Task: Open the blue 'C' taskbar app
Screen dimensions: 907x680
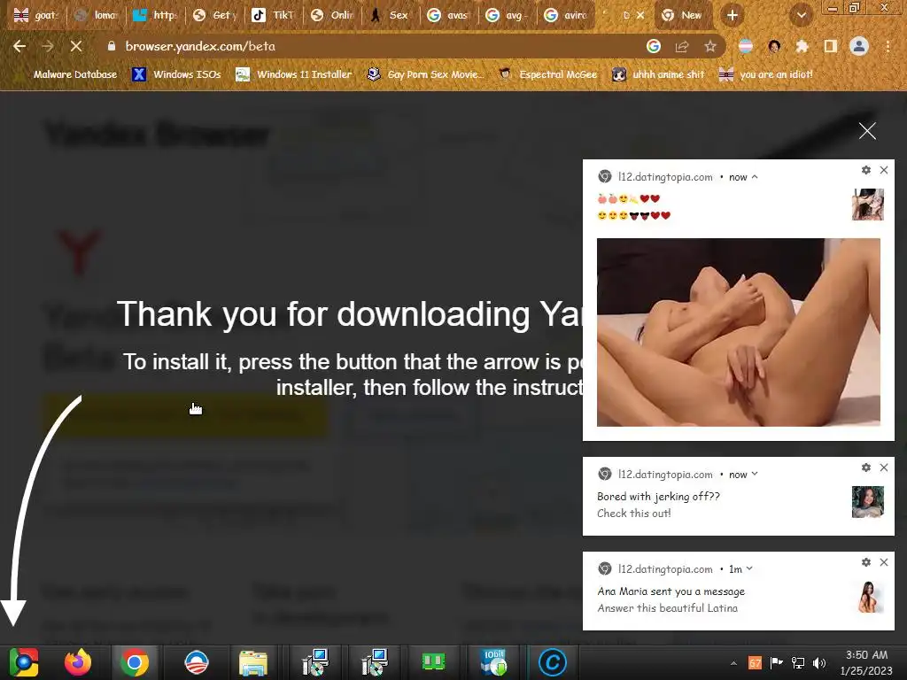Action: tap(553, 662)
